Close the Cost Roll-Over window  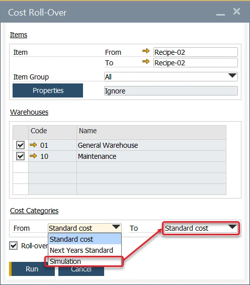236,12
